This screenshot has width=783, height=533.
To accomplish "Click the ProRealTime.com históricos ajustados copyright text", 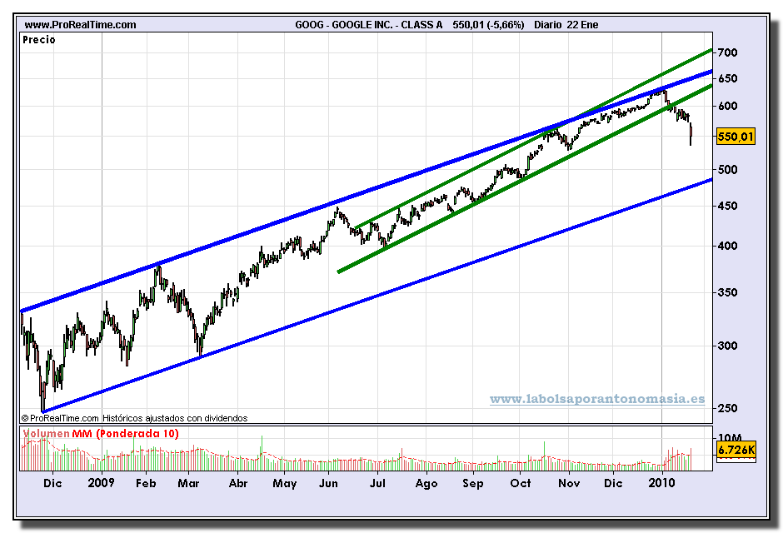I will pos(134,418).
